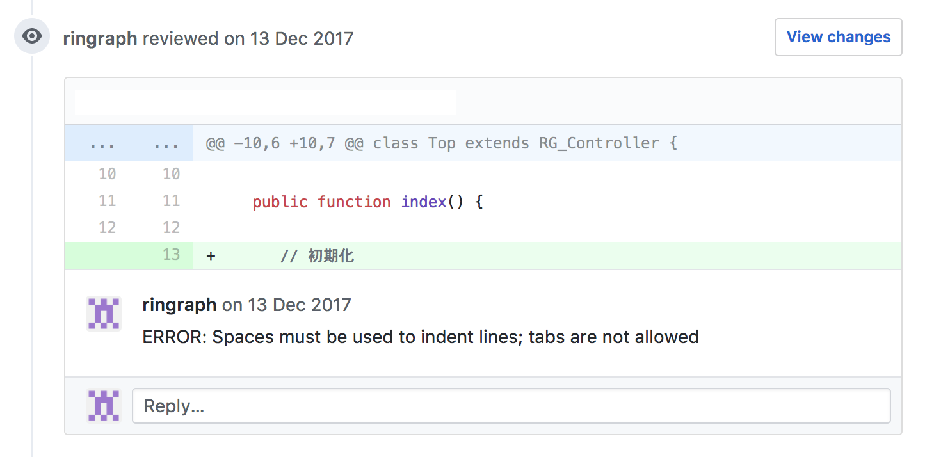
Task: Click new line number 12
Action: click(x=171, y=228)
